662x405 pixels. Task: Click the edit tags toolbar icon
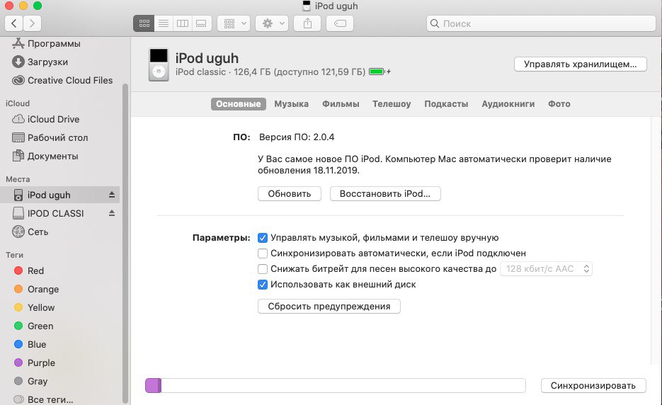[340, 23]
